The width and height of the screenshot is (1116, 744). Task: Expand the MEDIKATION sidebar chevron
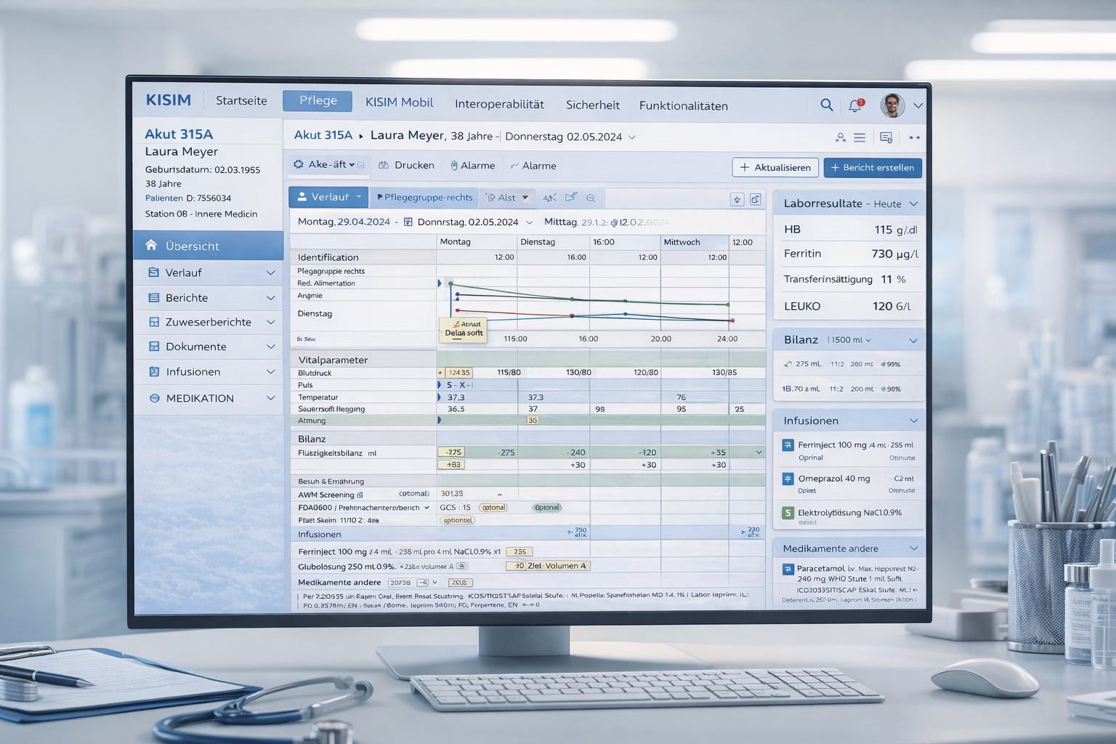pyautogui.click(x=270, y=398)
